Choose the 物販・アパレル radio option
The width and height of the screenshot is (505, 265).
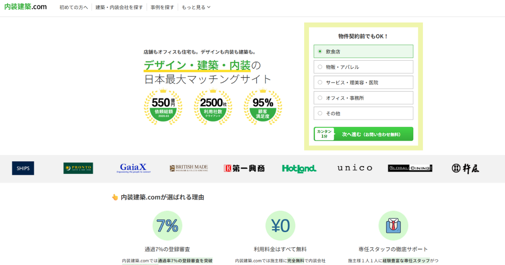coord(320,67)
